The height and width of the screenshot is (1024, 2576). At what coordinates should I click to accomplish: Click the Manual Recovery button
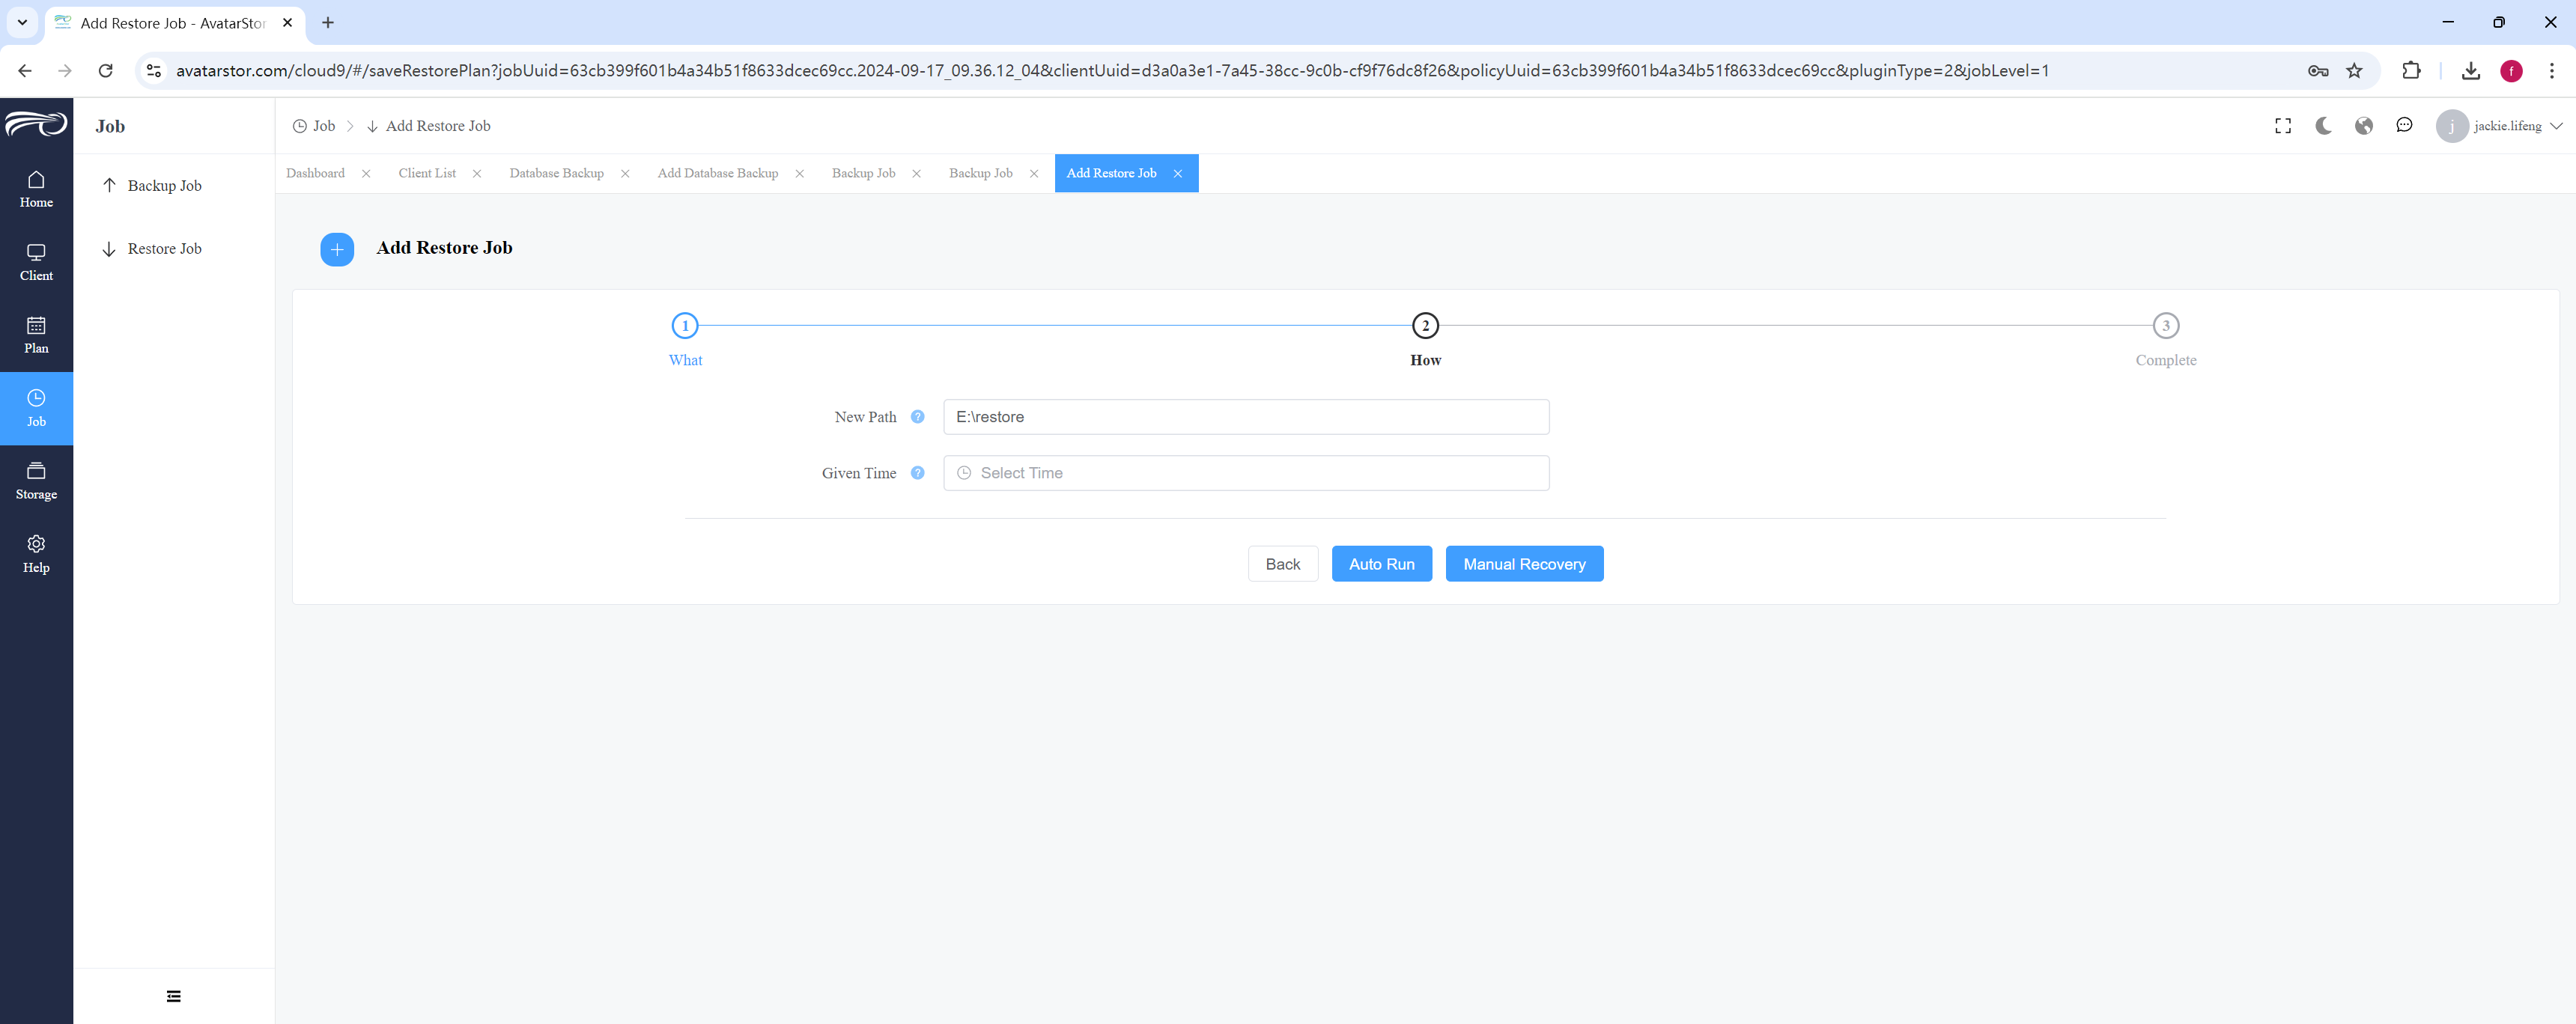1524,564
